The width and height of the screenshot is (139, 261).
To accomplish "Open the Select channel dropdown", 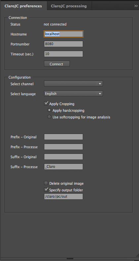I will [x=73, y=84].
